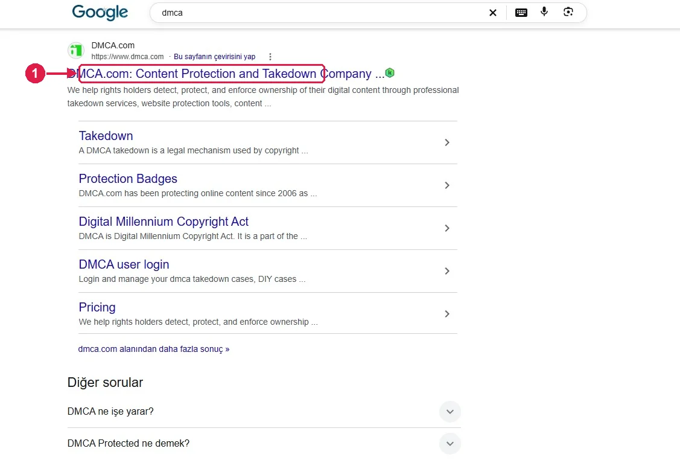Click text A DMCA takedown is a legal mechanism
The width and height of the screenshot is (680, 466).
pyautogui.click(x=194, y=150)
